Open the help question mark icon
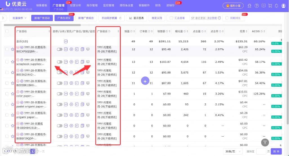This screenshot has height=156, width=289. point(257,6)
